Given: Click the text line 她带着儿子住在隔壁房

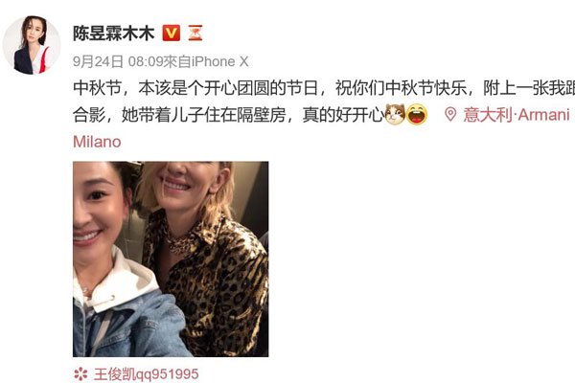Looking at the screenshot, I should pos(204,115).
